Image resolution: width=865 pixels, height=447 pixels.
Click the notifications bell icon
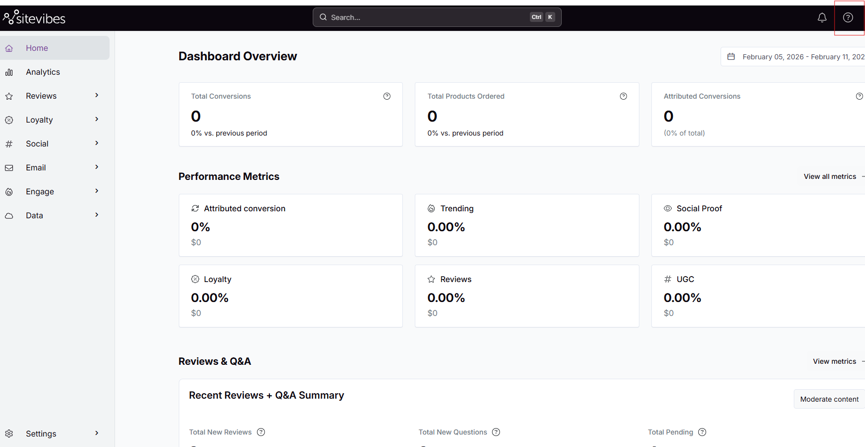click(822, 17)
